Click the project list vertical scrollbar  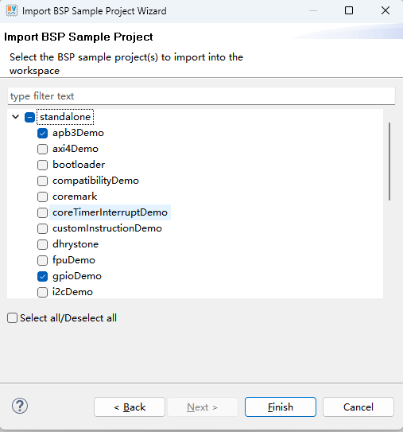389,162
